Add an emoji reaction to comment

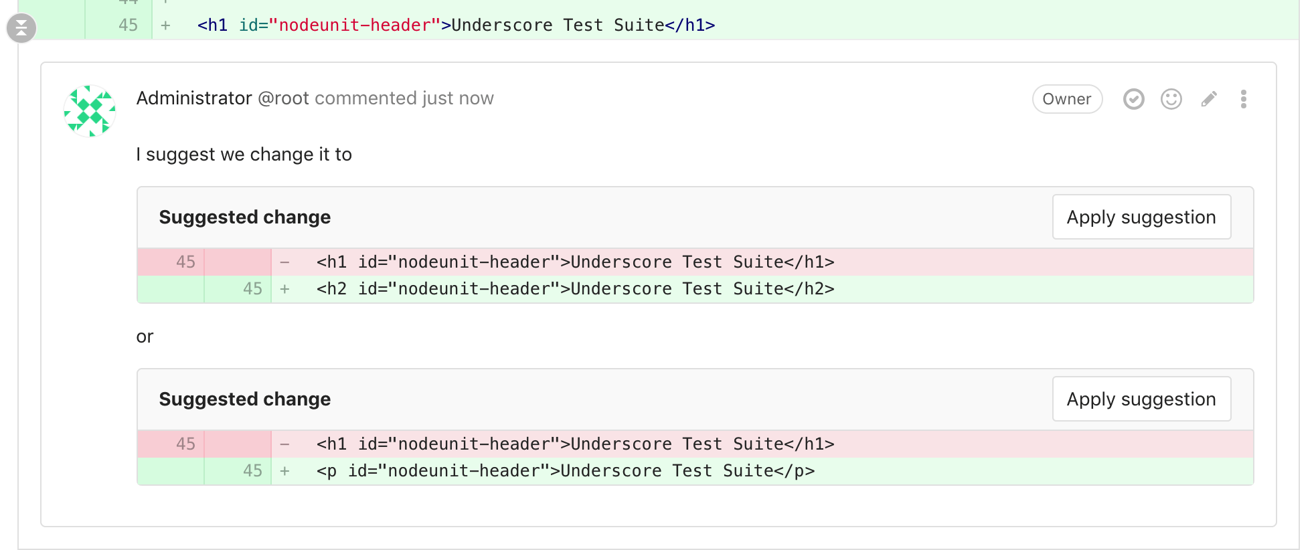coord(1171,99)
